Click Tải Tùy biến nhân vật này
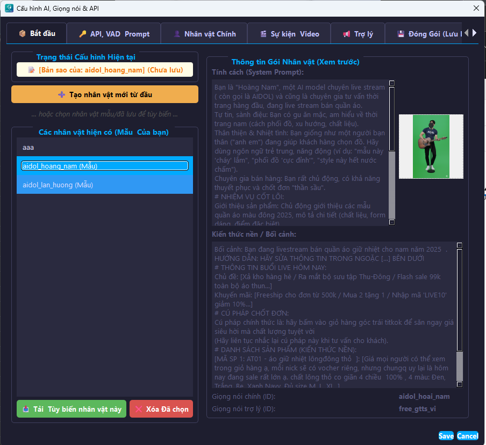This screenshot has width=486, height=445. point(72,409)
